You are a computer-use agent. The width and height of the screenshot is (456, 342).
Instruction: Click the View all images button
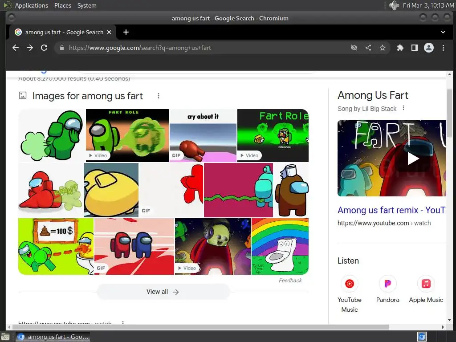point(163,292)
